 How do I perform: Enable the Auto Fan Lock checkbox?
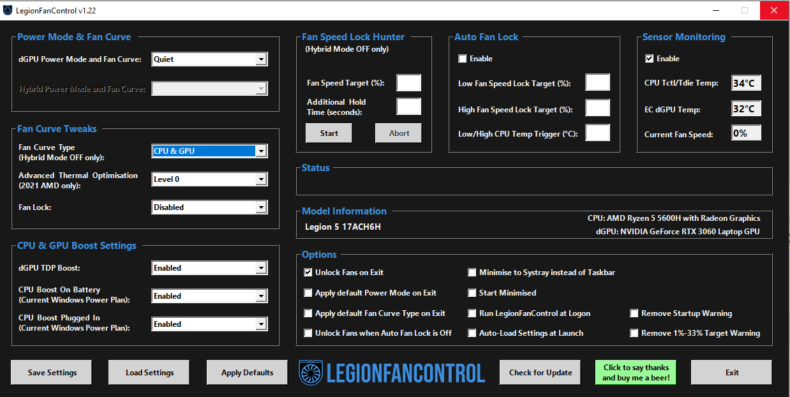click(x=463, y=59)
